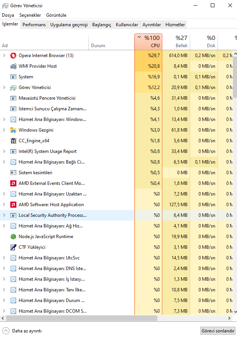Click the CTF Yükleyici pen icon
The image size is (237, 337).
(13, 247)
